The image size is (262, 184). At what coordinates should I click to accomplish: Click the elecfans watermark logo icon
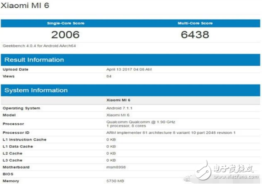click(x=203, y=170)
